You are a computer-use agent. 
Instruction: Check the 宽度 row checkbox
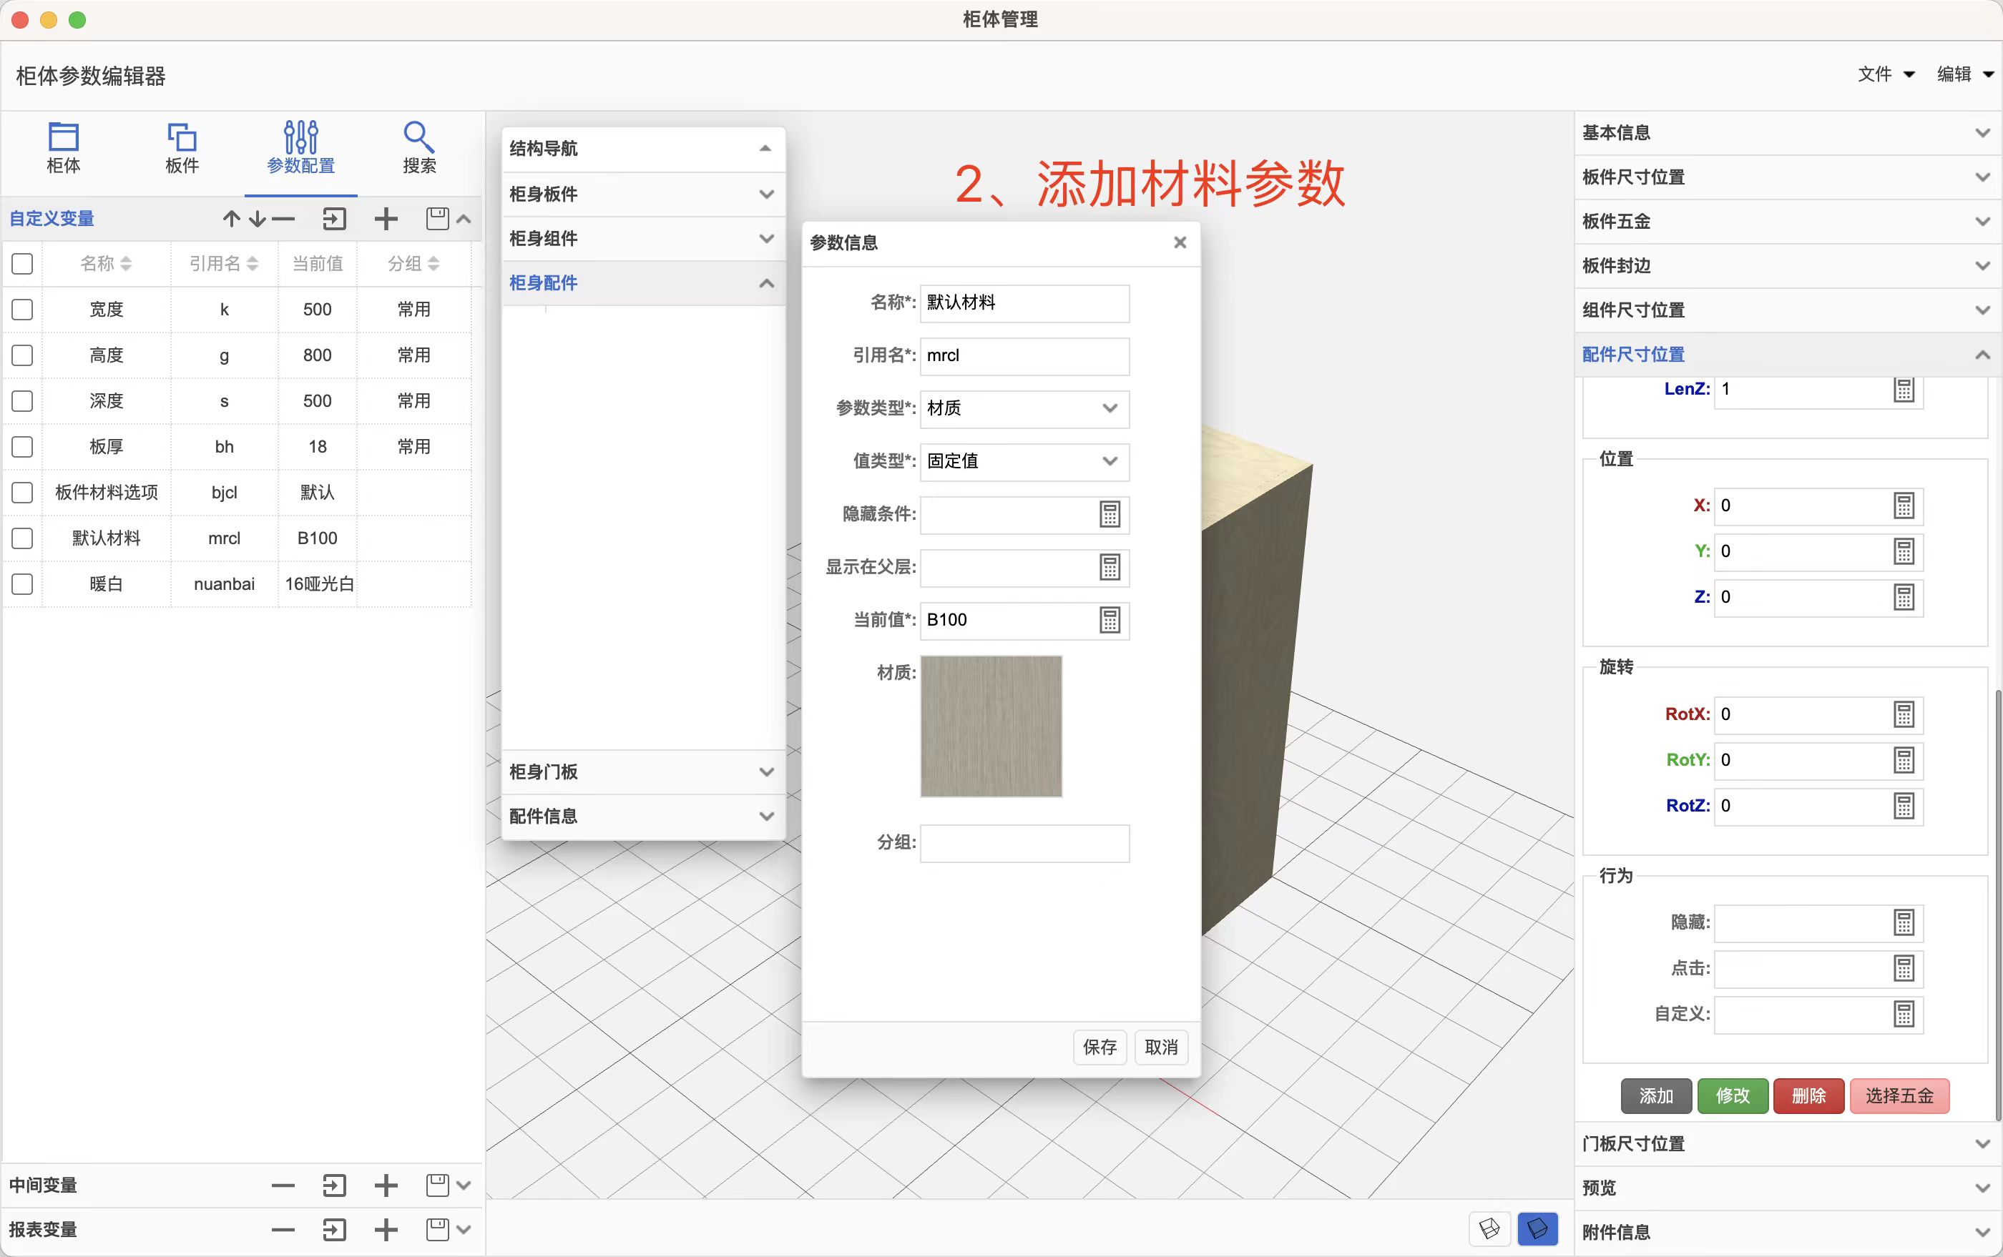(22, 310)
